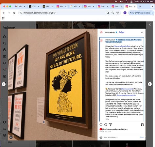This screenshot has height=147, width=155.
Task: Click the browser Forward arrow
Action: point(9,13)
